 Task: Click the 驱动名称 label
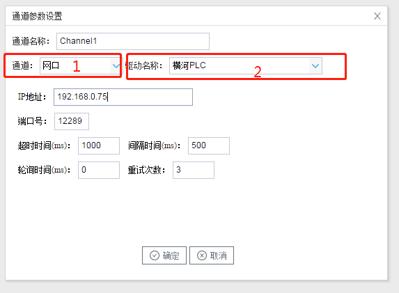coord(144,65)
